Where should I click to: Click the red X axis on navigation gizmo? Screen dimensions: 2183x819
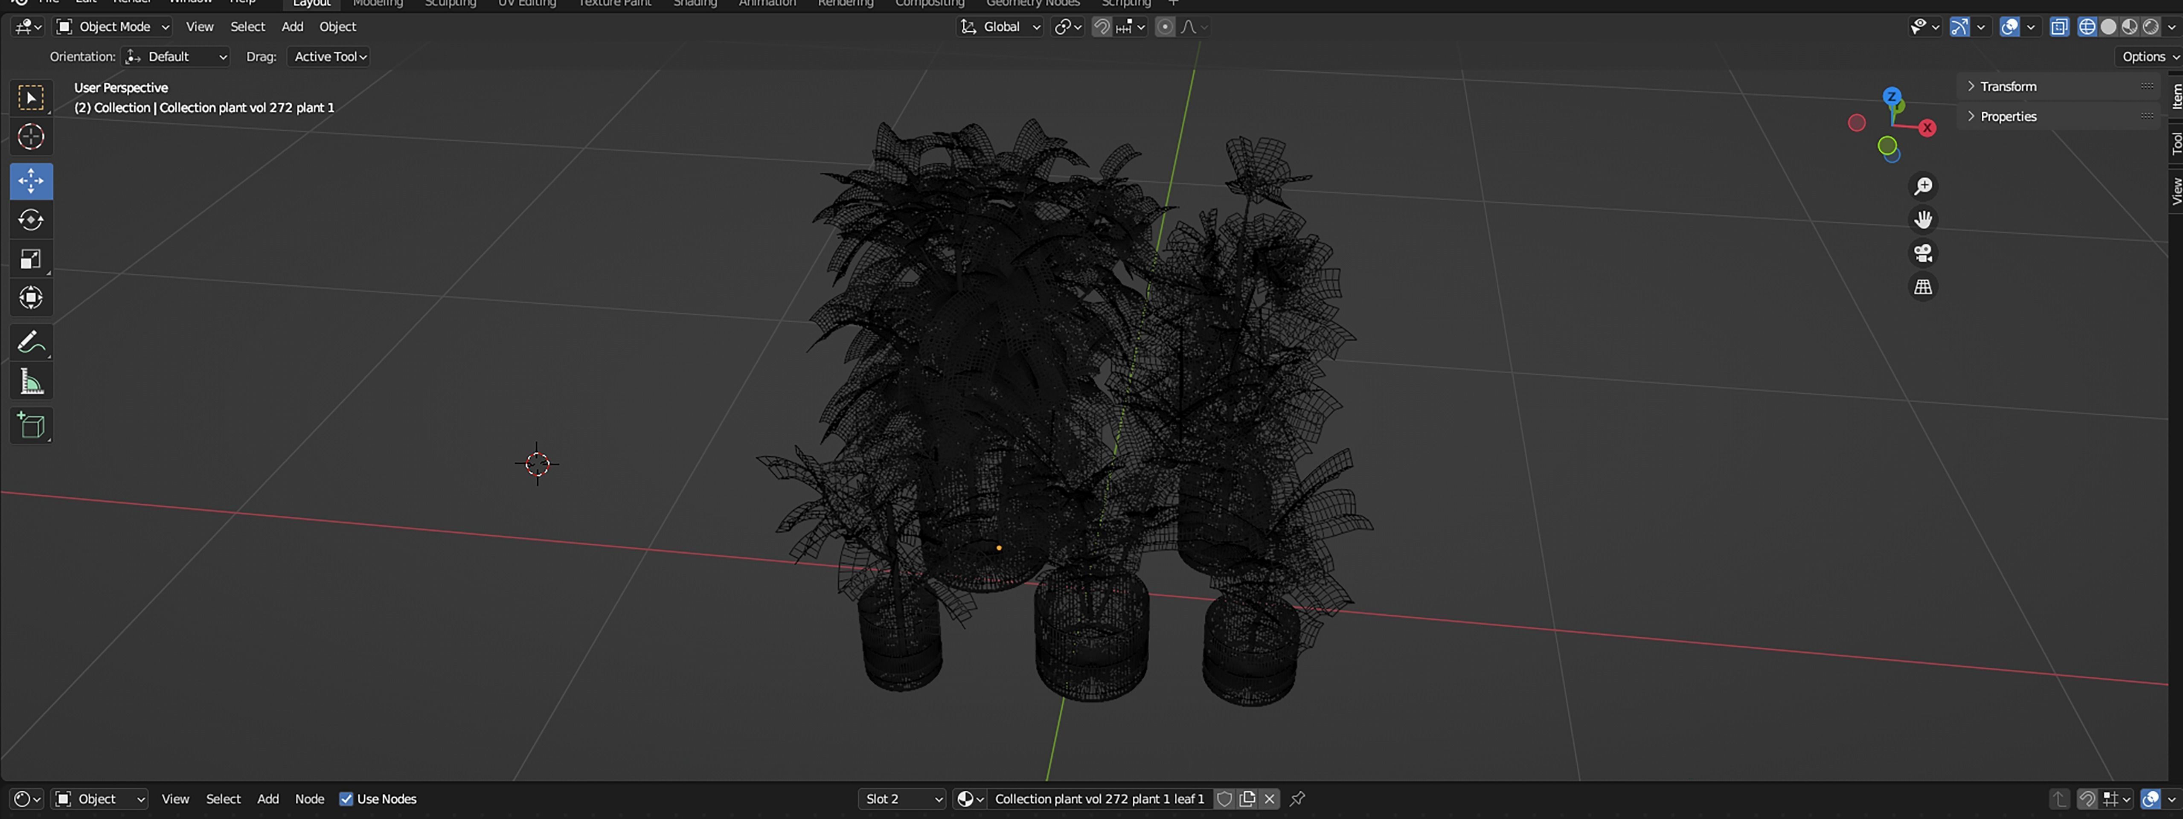click(x=1928, y=128)
